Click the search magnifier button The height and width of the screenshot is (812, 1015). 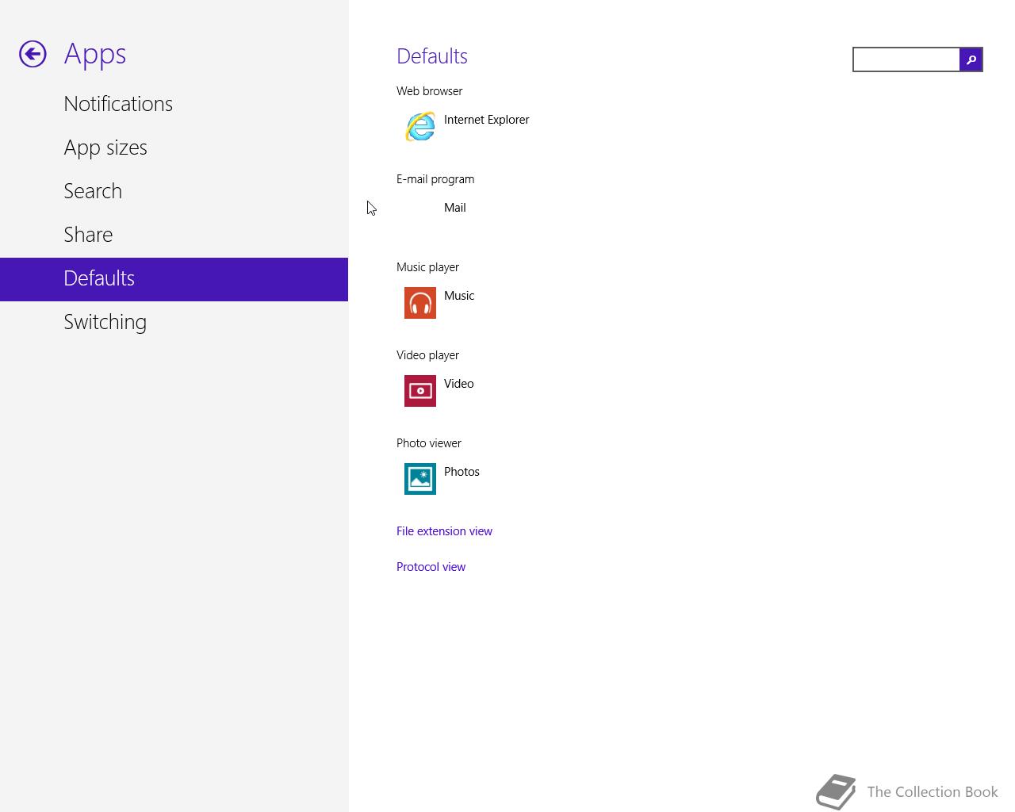971,59
